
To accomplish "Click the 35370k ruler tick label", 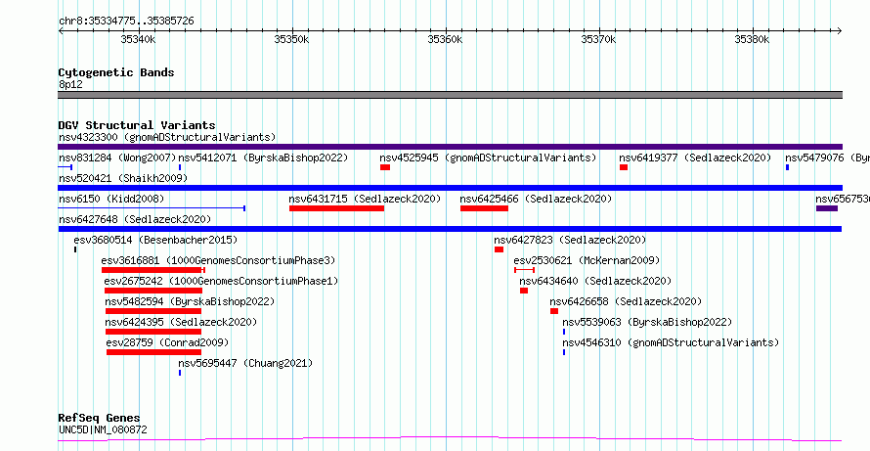I will click(598, 39).
